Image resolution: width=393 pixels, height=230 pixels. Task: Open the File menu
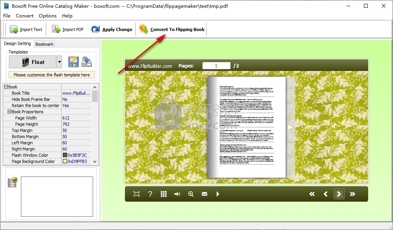[7, 16]
